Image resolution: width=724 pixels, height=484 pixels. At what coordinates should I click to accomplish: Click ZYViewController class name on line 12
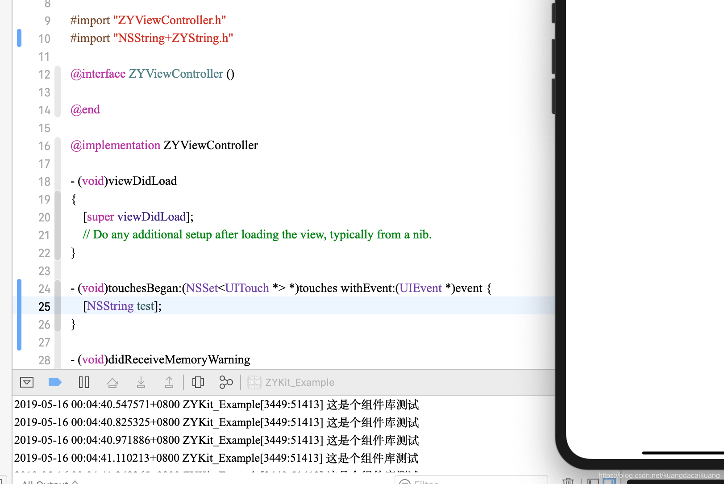coord(176,74)
